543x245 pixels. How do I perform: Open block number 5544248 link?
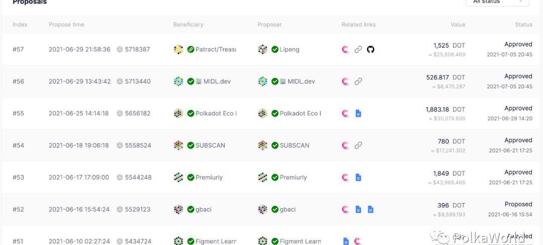[138, 177]
